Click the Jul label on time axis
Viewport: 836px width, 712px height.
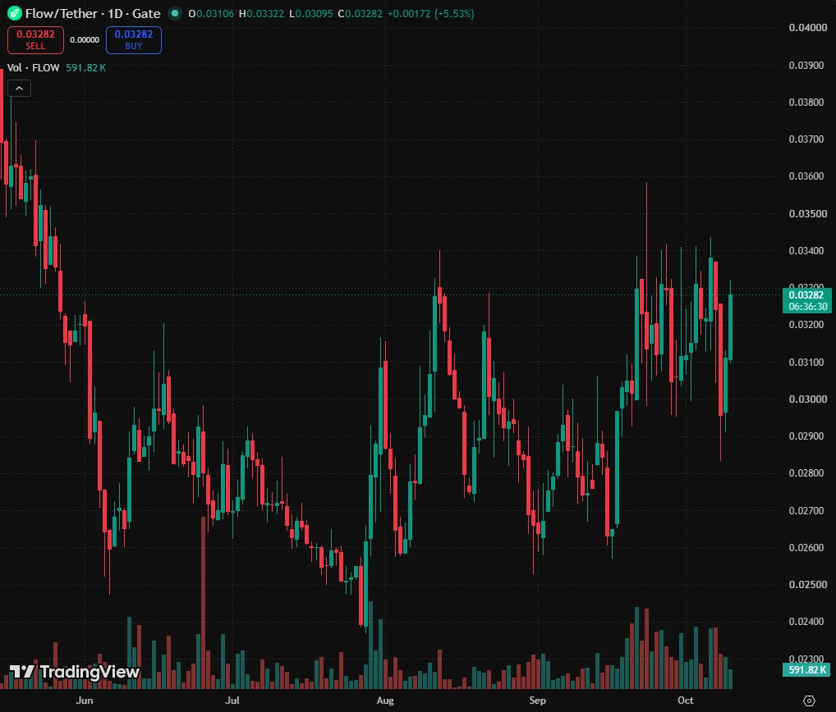pyautogui.click(x=232, y=701)
